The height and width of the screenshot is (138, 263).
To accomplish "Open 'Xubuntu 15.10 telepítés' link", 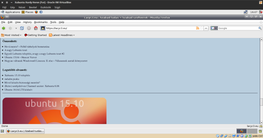I will pos(17,76).
